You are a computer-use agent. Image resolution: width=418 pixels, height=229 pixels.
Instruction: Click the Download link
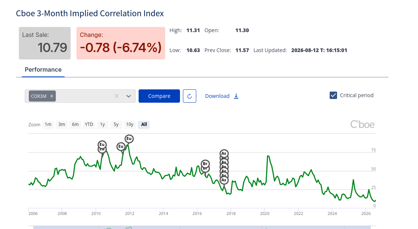[x=217, y=96]
